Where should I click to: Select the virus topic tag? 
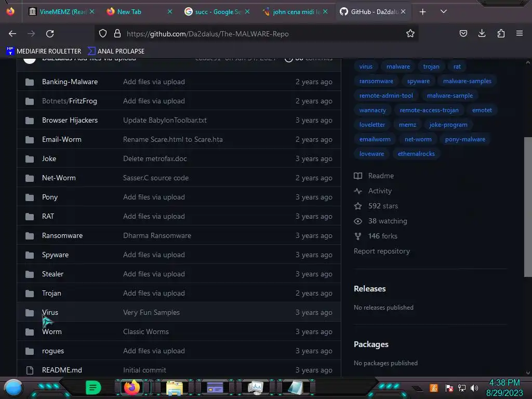tap(366, 66)
